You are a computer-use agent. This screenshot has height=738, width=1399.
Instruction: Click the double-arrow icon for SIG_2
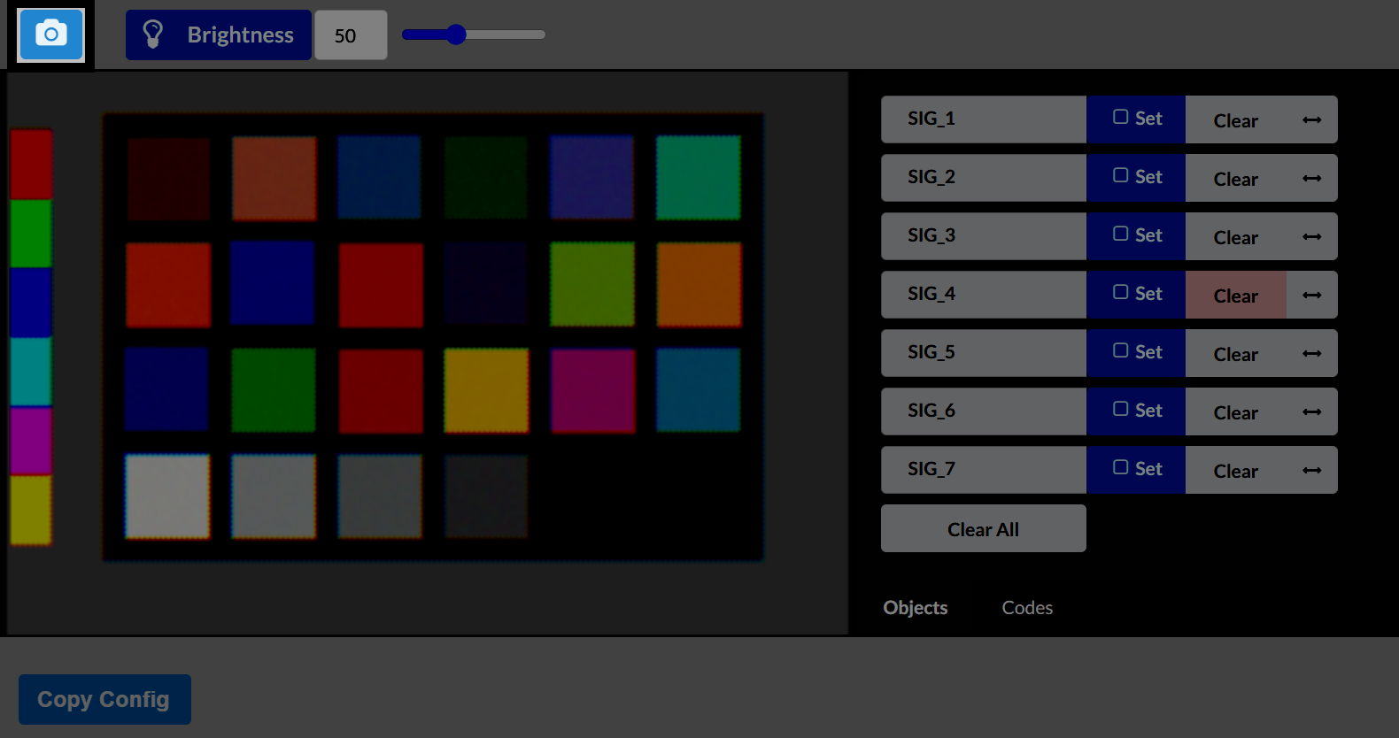[x=1311, y=178]
